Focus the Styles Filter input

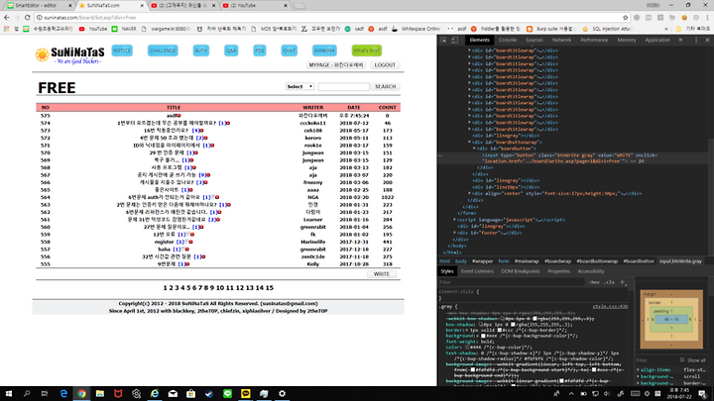512,282
